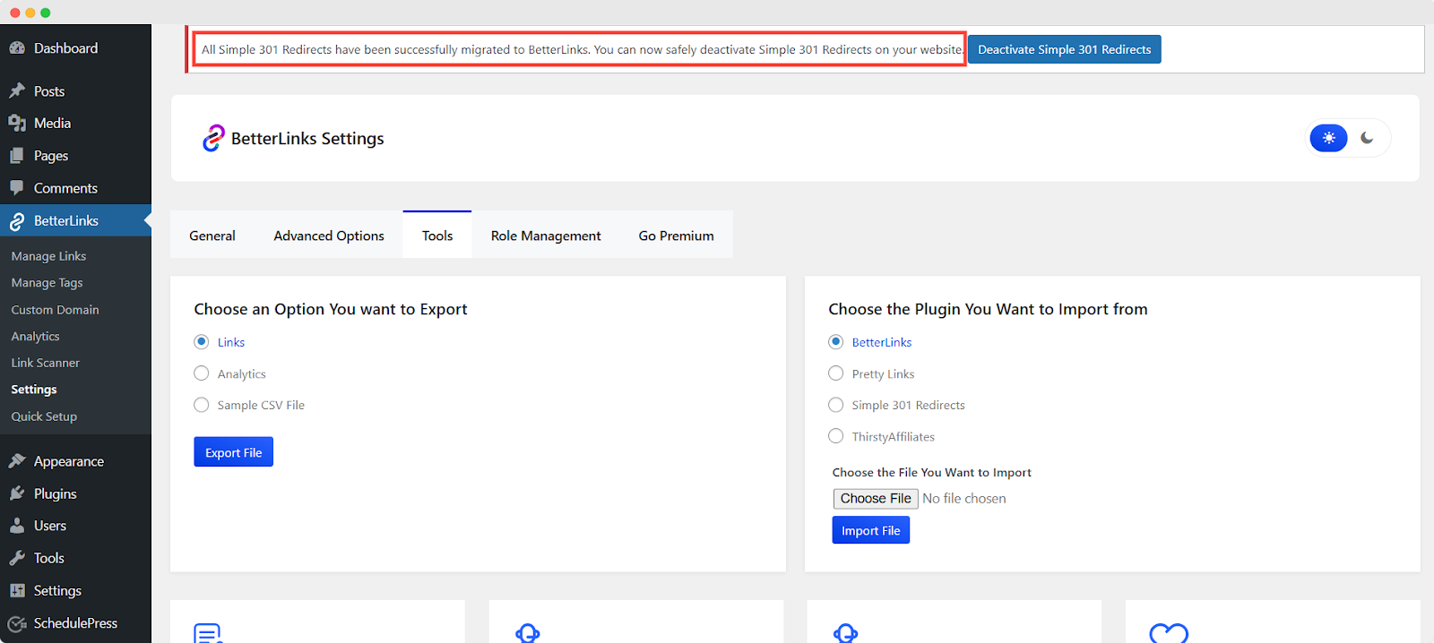Viewport: 1434px width, 643px height.
Task: Click Deactivate Simple 301 Redirects button
Action: pyautogui.click(x=1065, y=49)
